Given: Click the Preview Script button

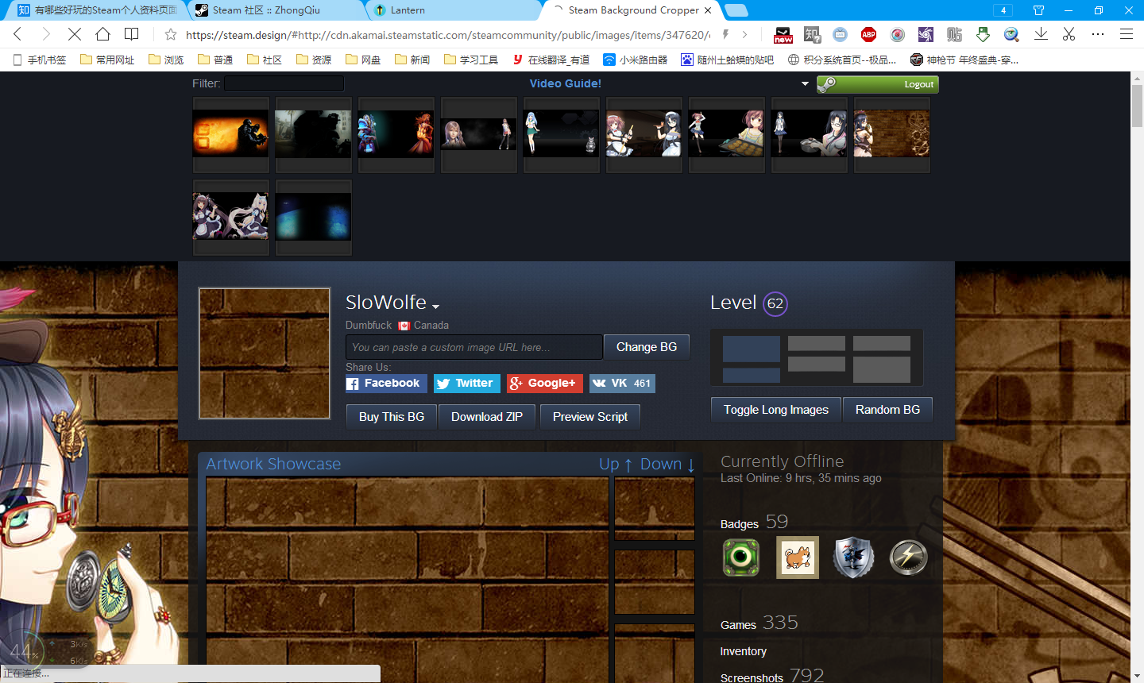Looking at the screenshot, I should 590,417.
